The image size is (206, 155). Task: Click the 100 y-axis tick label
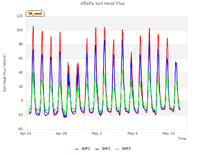20,30
